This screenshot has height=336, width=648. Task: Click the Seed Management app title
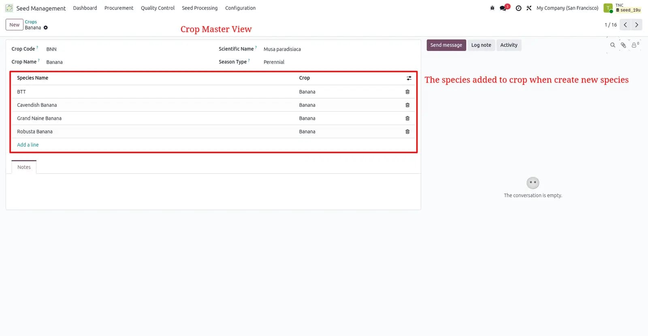tap(41, 8)
